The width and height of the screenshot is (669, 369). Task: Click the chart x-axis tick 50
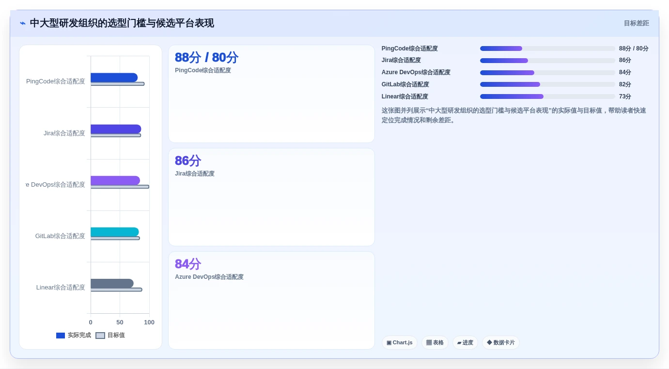click(120, 322)
